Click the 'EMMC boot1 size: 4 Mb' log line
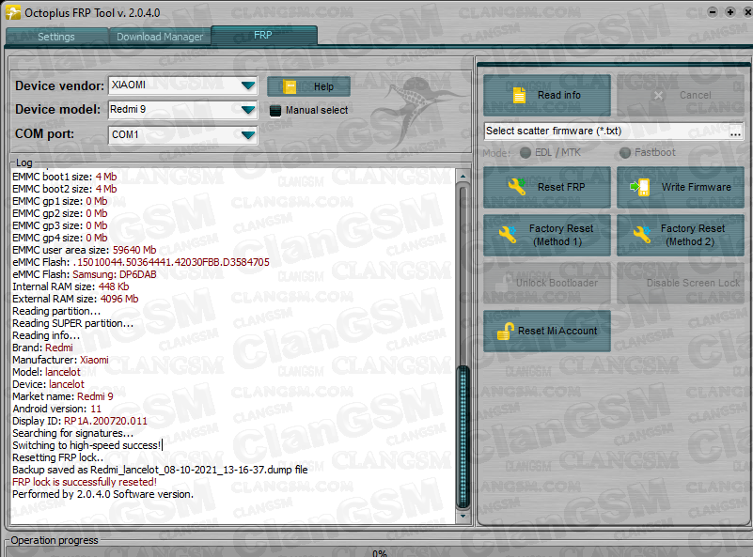Image resolution: width=753 pixels, height=557 pixels. [64, 177]
